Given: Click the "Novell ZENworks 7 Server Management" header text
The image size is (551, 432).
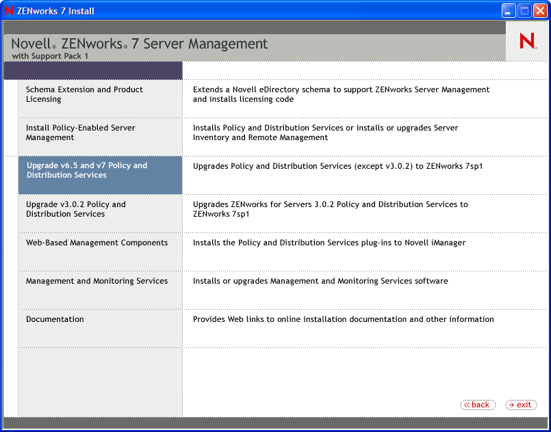Looking at the screenshot, I should coord(139,42).
